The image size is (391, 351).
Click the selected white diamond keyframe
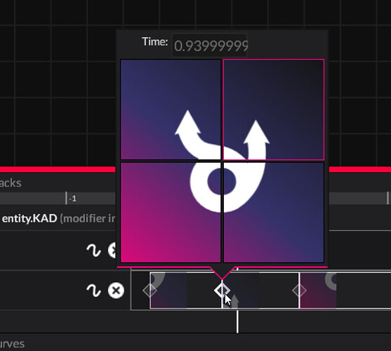222,290
